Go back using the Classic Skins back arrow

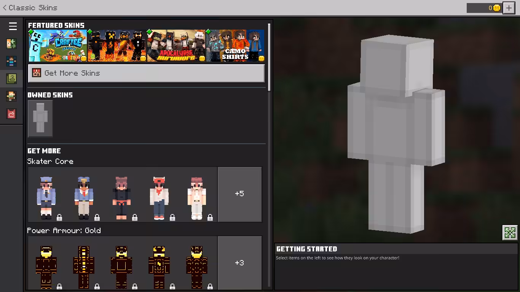click(x=5, y=8)
